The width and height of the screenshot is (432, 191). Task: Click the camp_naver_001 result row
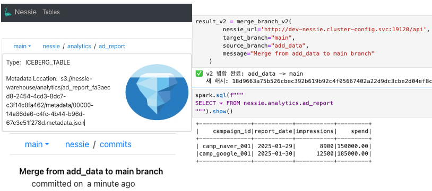[x=283, y=146]
